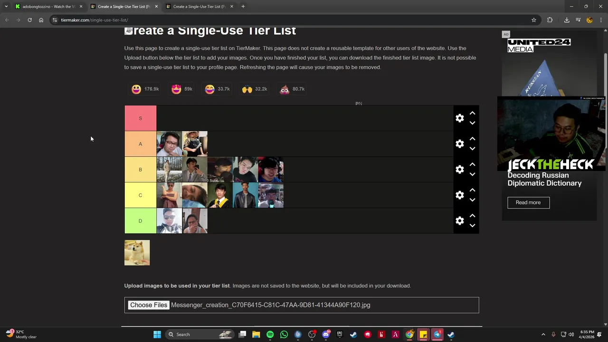Open settings gear for C tier row

coord(459,195)
